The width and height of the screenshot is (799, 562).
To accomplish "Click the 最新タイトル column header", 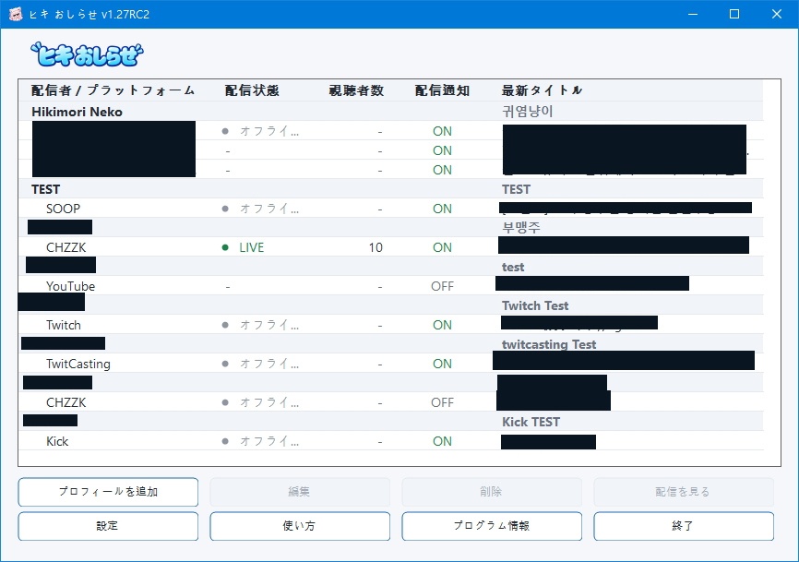I will pos(542,90).
